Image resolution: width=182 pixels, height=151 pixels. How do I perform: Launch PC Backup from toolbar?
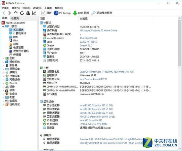pos(62,13)
